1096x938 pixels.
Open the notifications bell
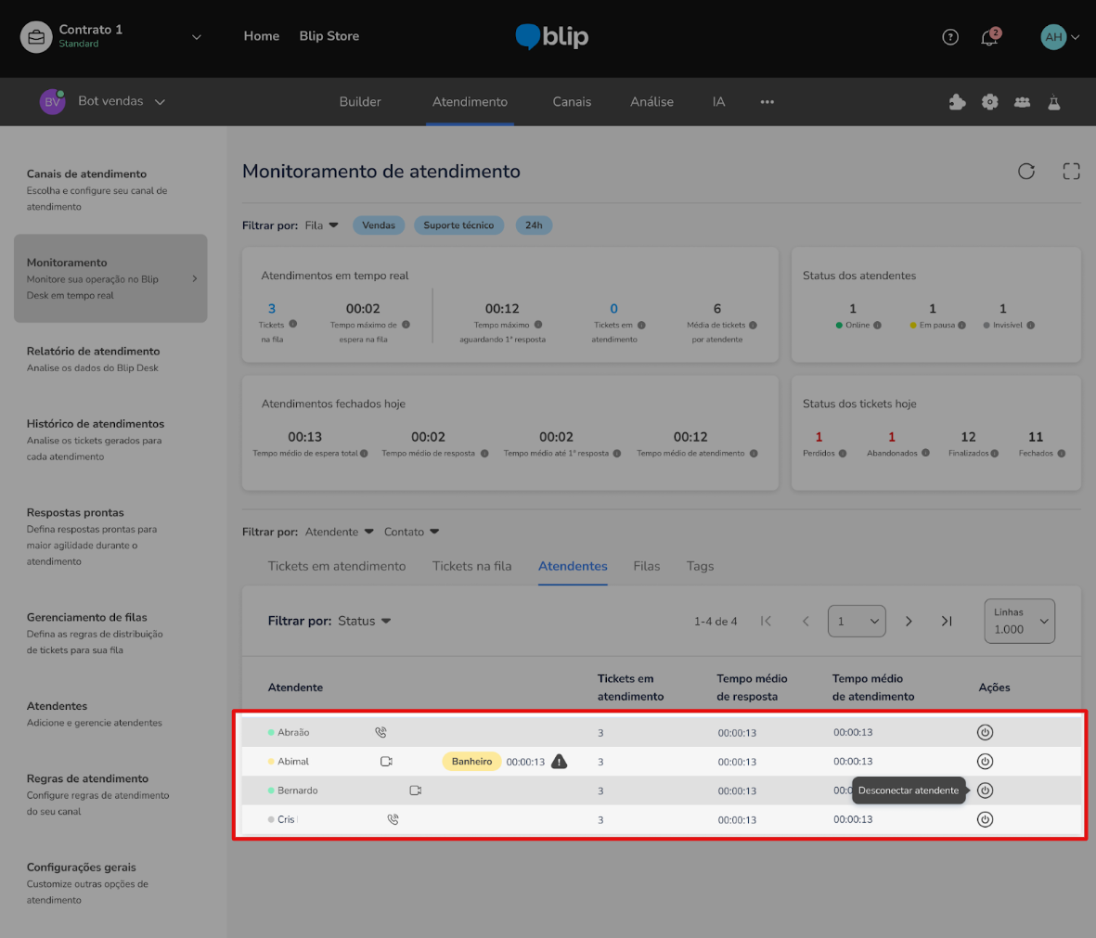coord(989,38)
